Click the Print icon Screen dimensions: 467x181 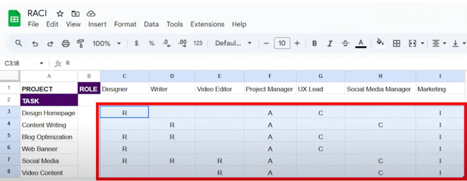coord(65,44)
